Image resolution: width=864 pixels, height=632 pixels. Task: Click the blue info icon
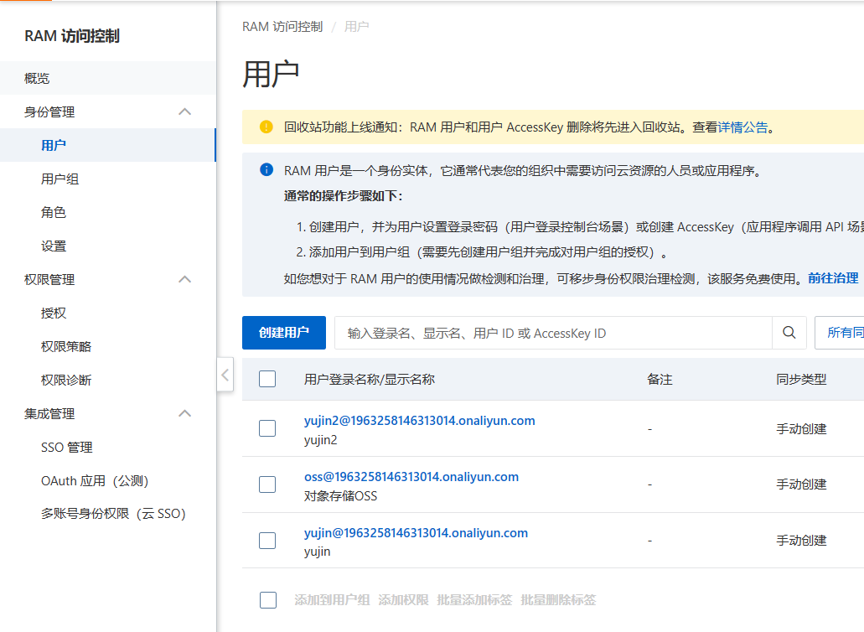(x=266, y=169)
